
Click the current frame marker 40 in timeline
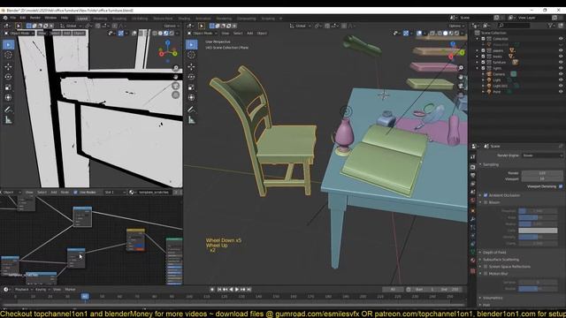pyautogui.click(x=85, y=297)
